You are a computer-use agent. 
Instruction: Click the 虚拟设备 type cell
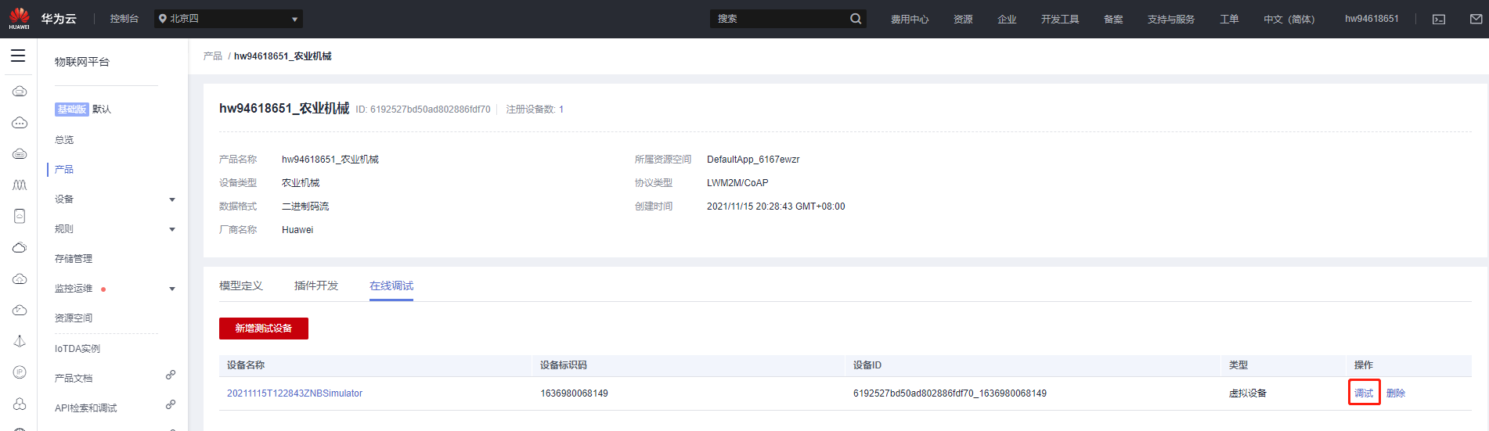point(1248,393)
